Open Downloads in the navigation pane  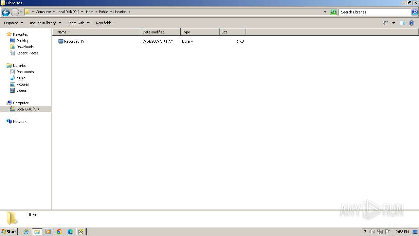(x=25, y=47)
